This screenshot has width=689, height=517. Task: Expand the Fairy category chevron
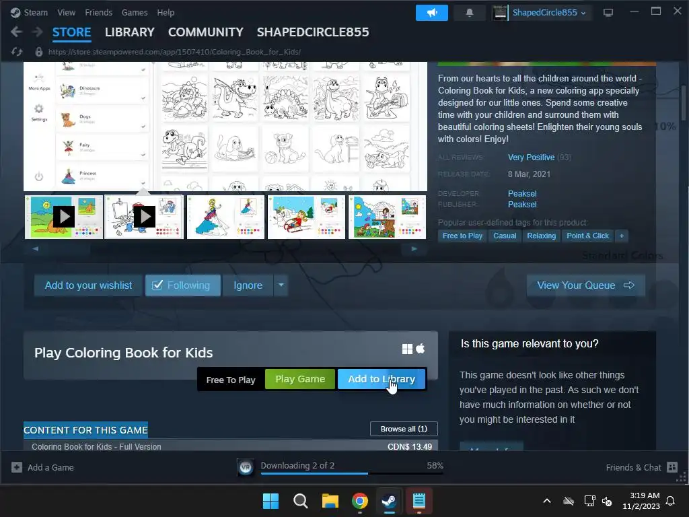click(143, 155)
